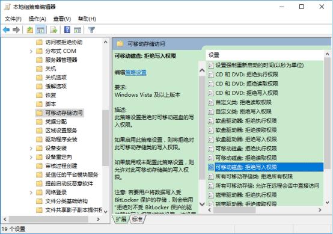Click the folder icon beside 关机

tap(39, 69)
